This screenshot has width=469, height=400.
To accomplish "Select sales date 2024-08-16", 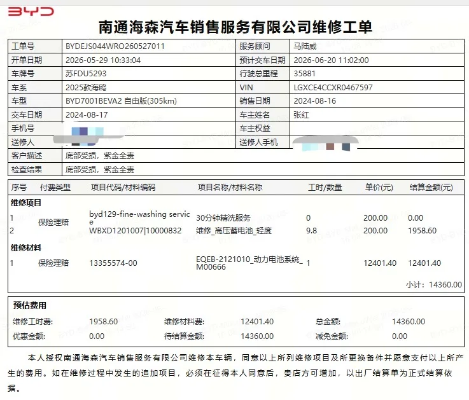I will tap(314, 101).
